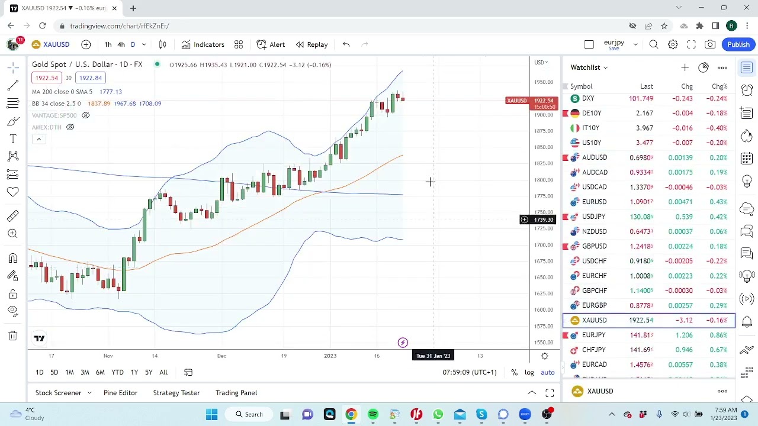Open the Alerts alarm clock panel

(747, 90)
